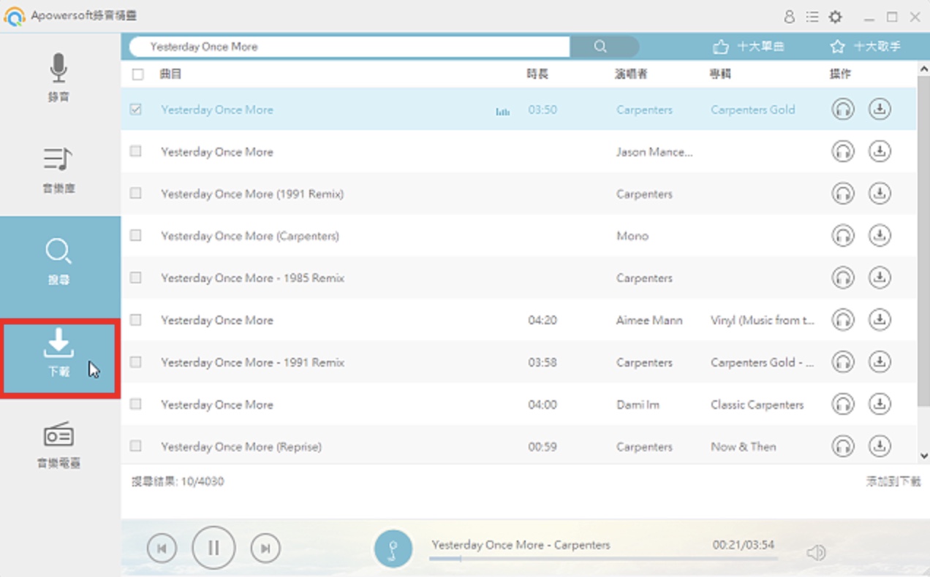Skip to the next track
This screenshot has width=930, height=577.
(265, 549)
